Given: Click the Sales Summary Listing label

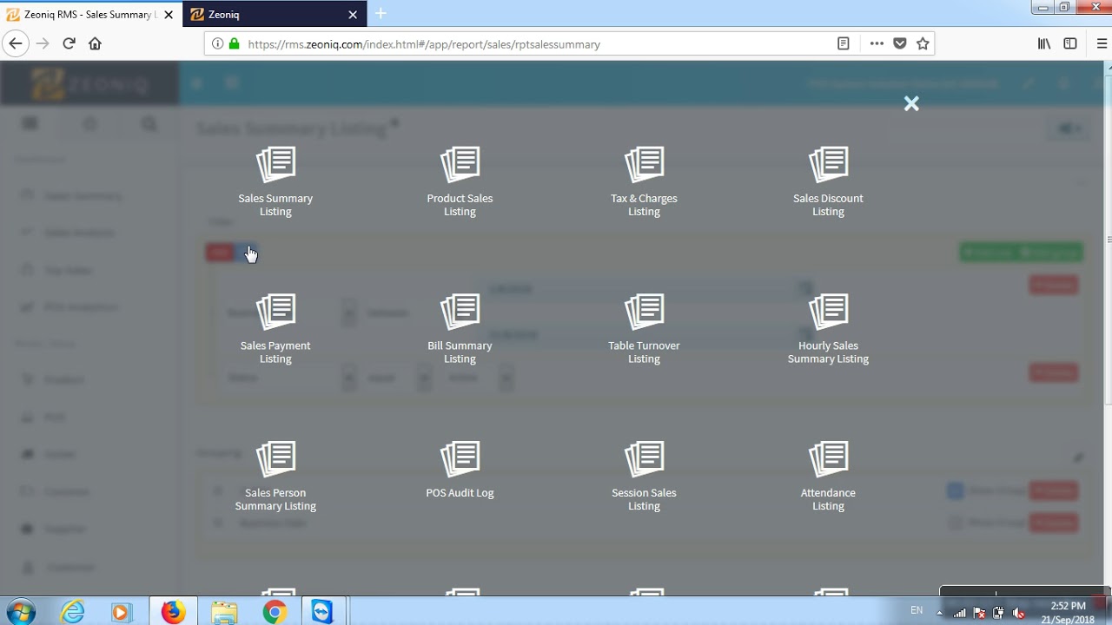Looking at the screenshot, I should (x=275, y=205).
